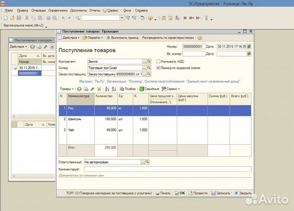Open the Перейти dropdown menu
Image resolution: width=294 pixels, height=211 pixels.
93,38
